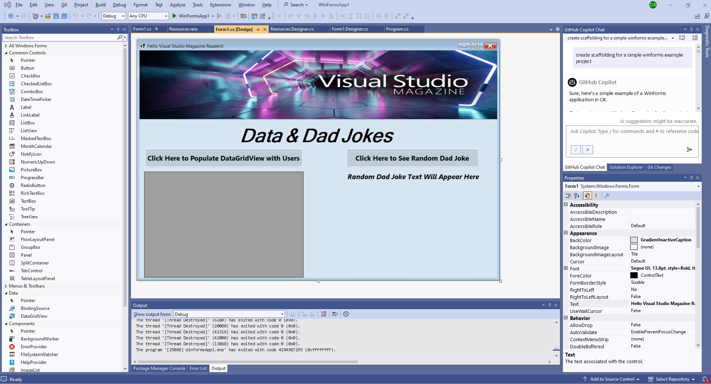This screenshot has width=711, height=384.
Task: Open the Extensions menu
Action: tap(220, 5)
